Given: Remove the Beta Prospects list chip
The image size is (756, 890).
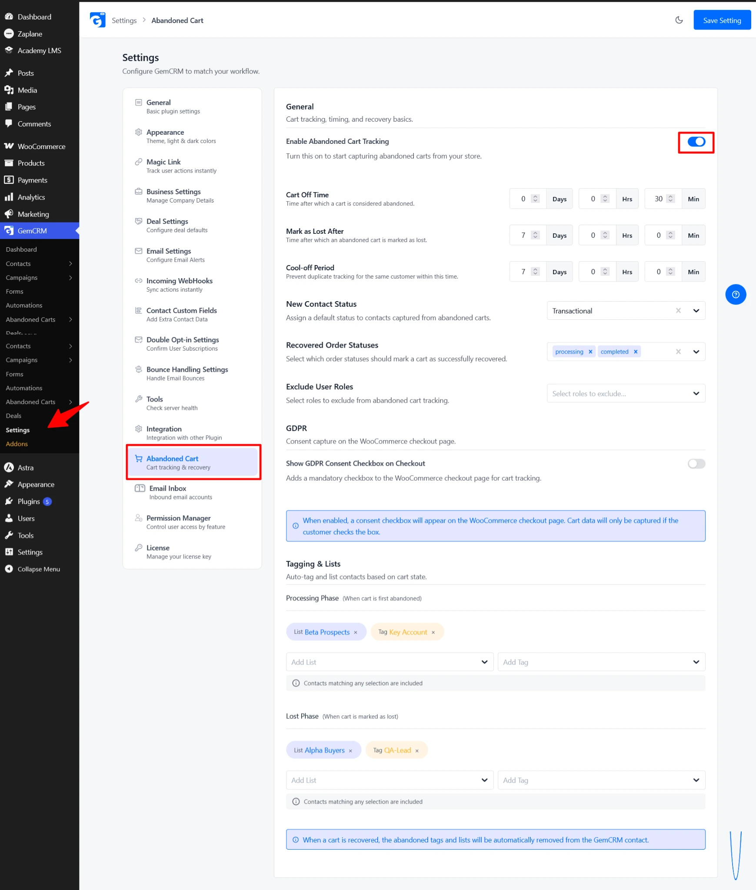Looking at the screenshot, I should coord(356,632).
